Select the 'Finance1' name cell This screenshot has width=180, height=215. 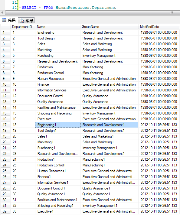click(x=58, y=177)
